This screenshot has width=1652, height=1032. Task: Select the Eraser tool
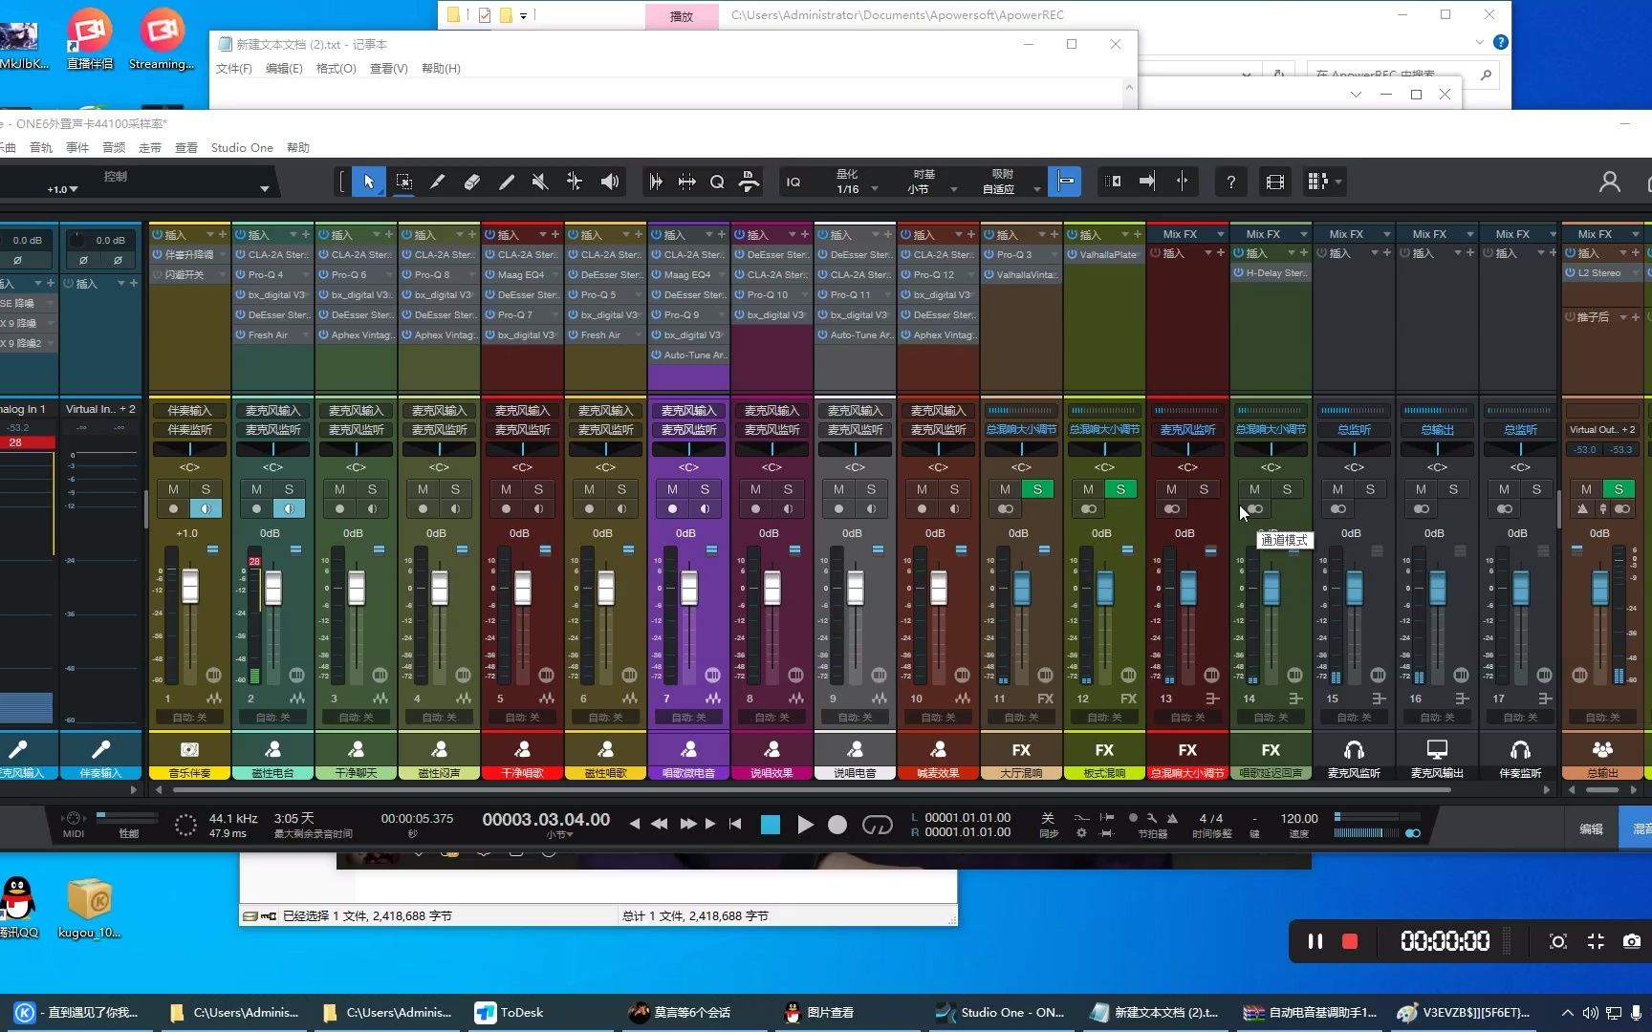click(x=471, y=182)
